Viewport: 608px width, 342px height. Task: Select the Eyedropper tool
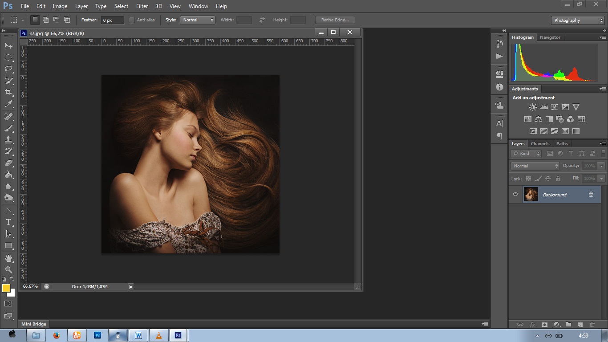8,104
